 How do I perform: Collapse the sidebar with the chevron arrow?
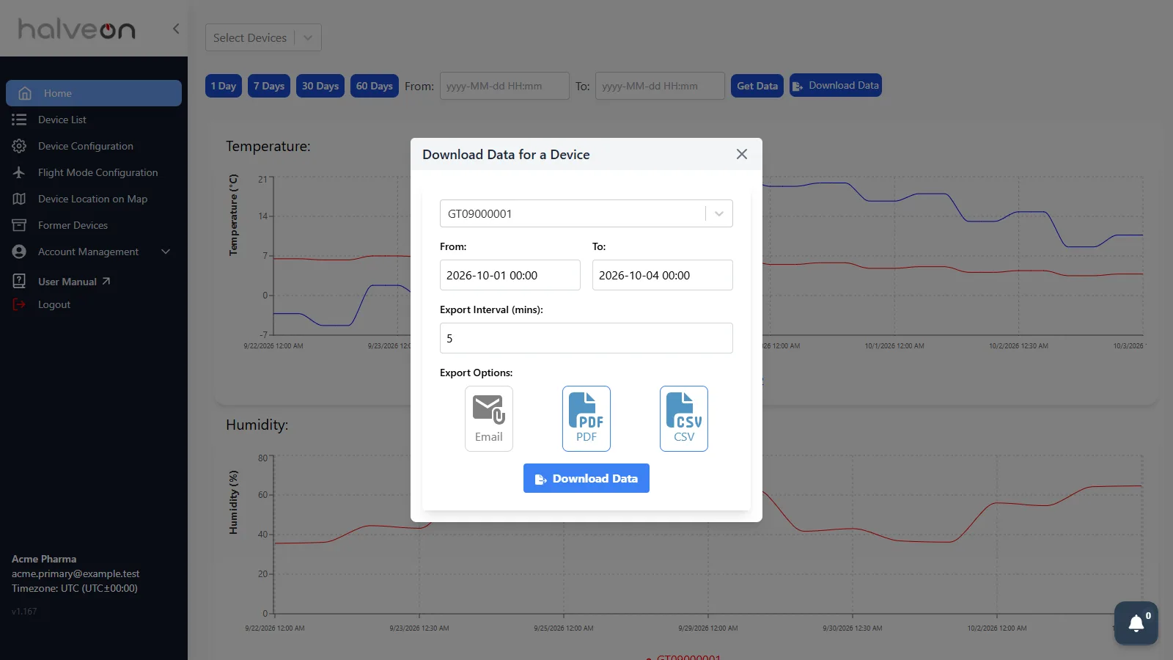pos(176,29)
